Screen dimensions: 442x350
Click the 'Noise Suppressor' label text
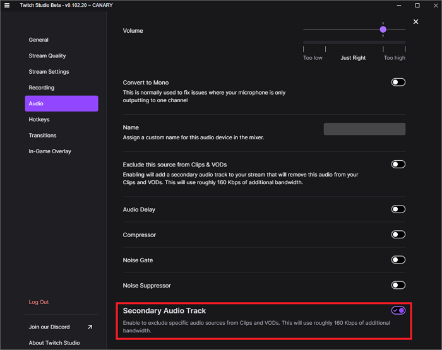[146, 286]
